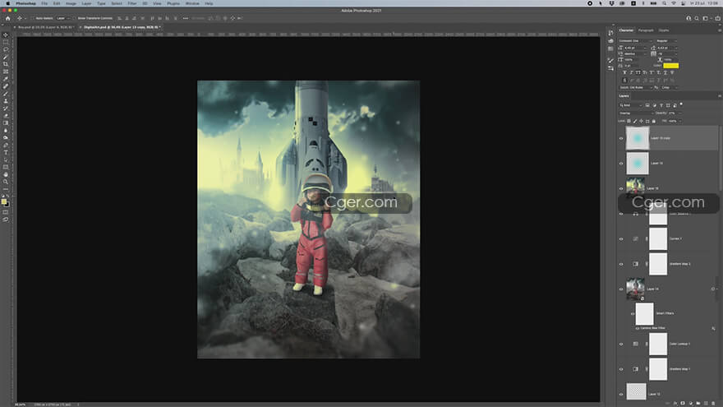The image size is (723, 407).
Task: Toggle Faux Bold in Character panel
Action: pyautogui.click(x=624, y=72)
